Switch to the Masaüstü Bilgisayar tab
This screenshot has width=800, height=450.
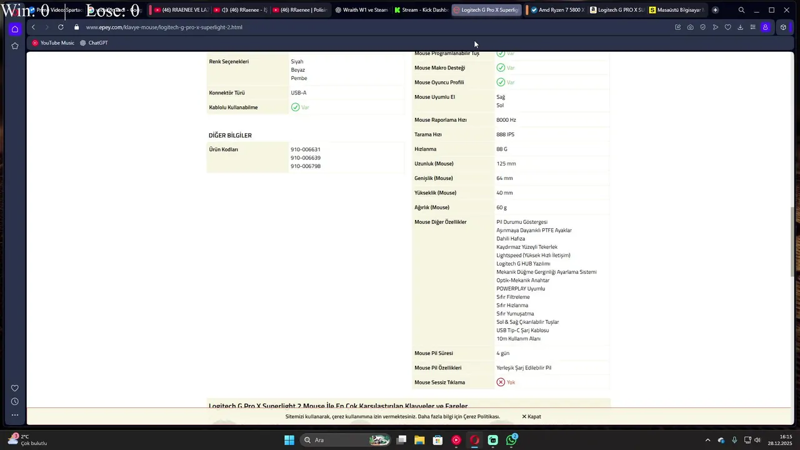[x=677, y=10]
